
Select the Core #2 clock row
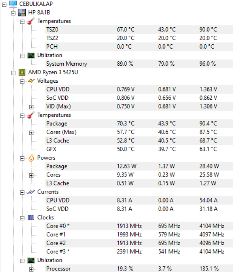coord(139,243)
